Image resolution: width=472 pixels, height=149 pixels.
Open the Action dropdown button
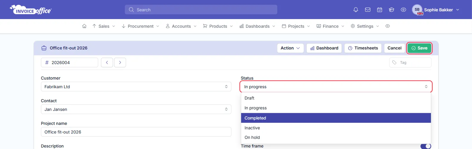pyautogui.click(x=290, y=48)
